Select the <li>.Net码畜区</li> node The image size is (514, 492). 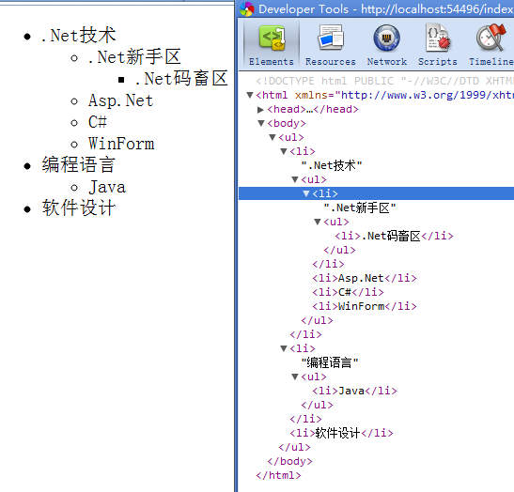pyautogui.click(x=394, y=236)
